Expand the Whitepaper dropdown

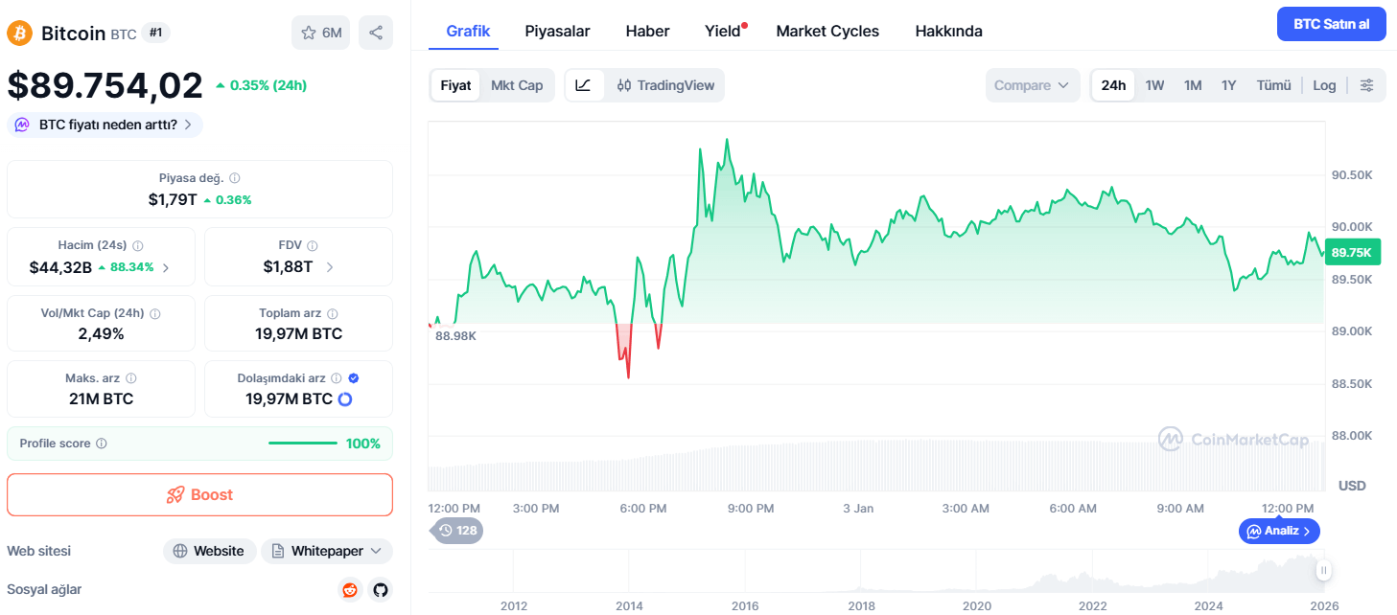(327, 551)
